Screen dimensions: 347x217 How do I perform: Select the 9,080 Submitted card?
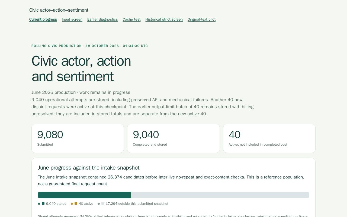78,138
